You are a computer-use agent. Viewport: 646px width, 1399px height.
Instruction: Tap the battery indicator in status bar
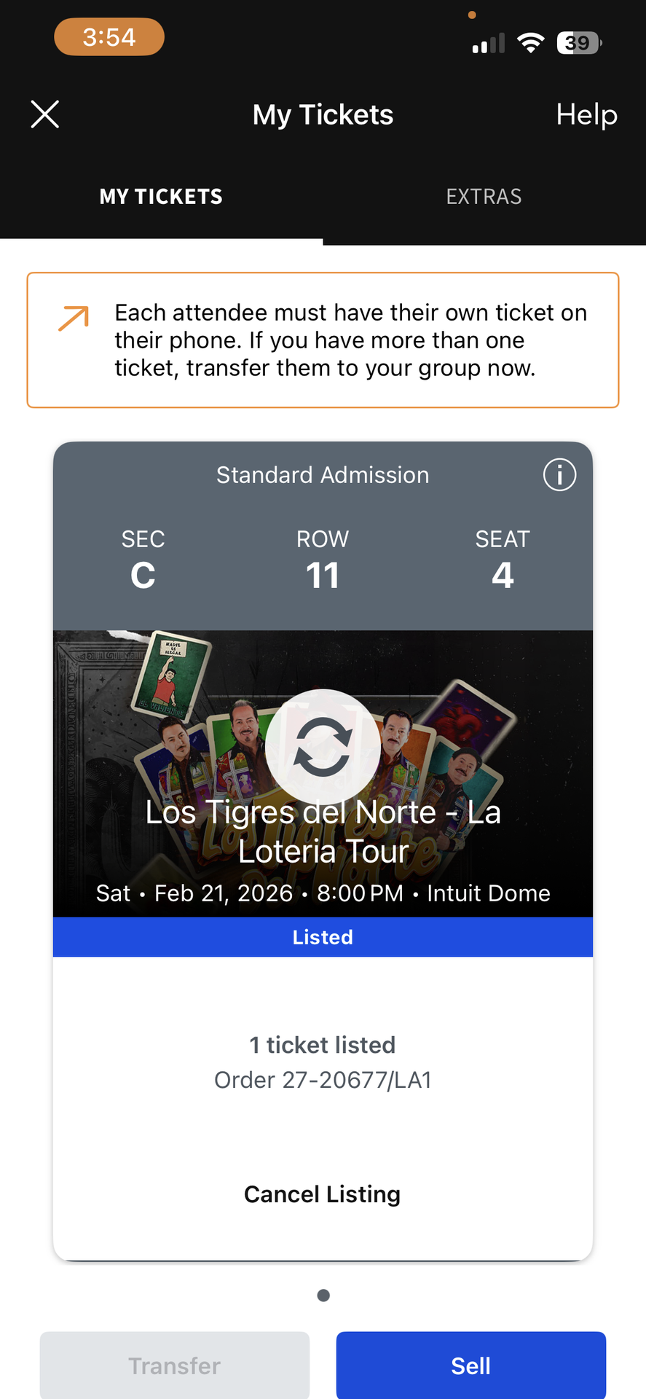579,43
